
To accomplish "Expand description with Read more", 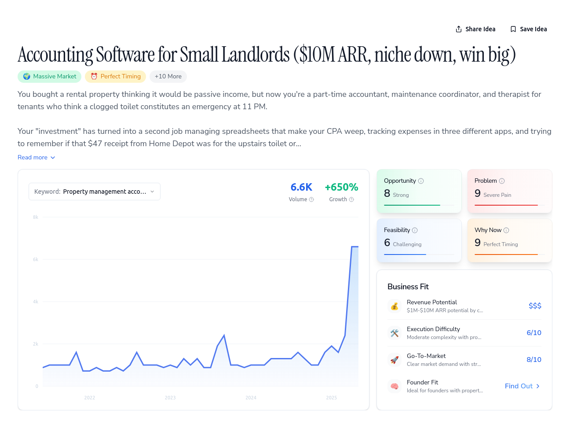I will click(37, 158).
